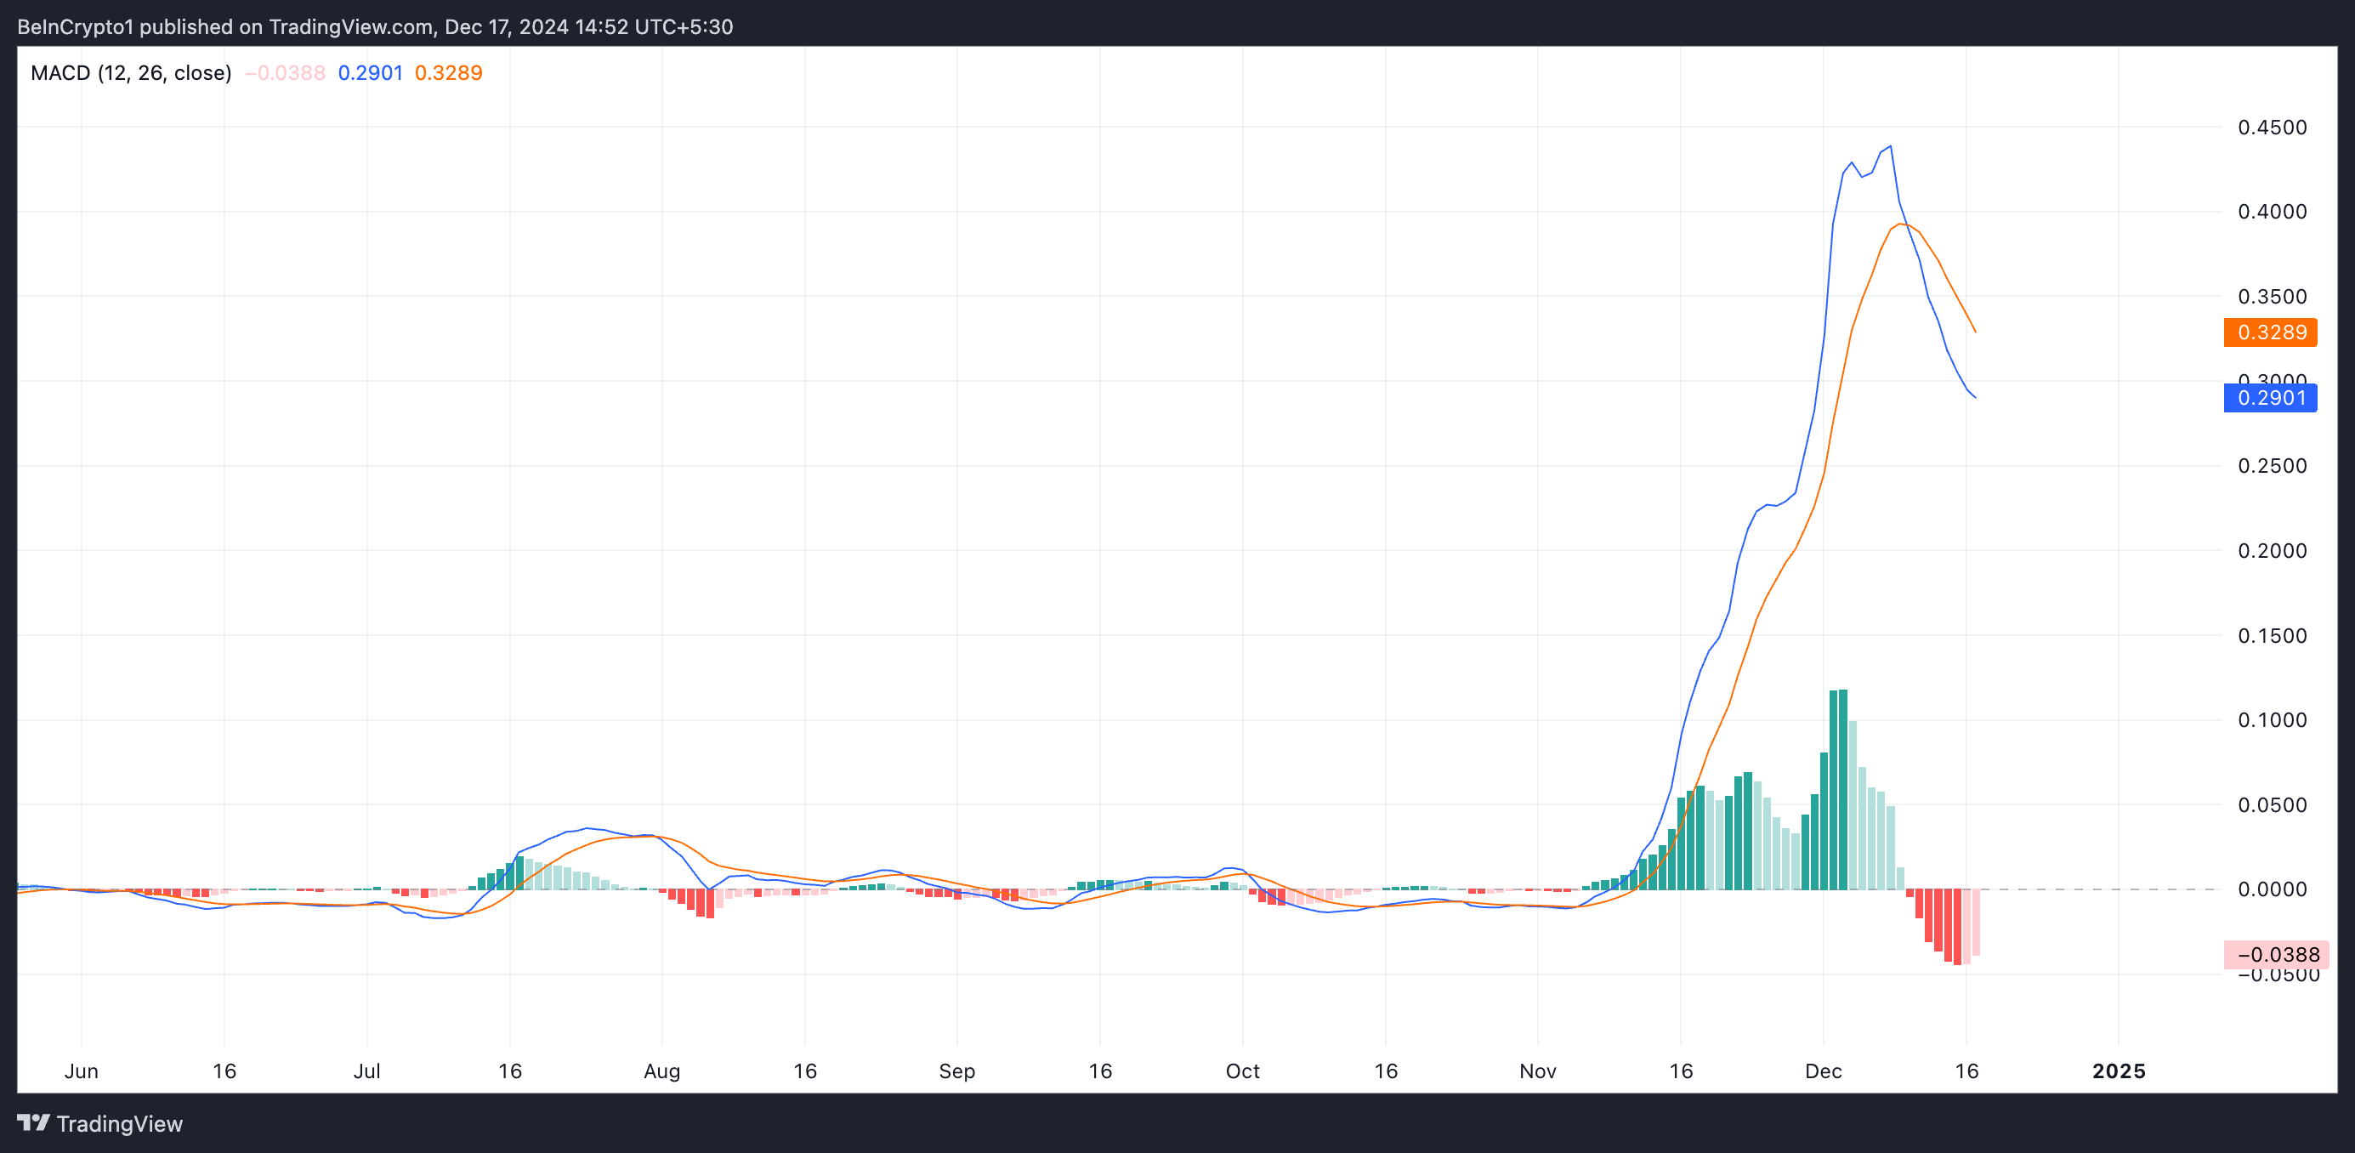
Task: Click the orange 0.3289 price axis label
Action: (x=2271, y=332)
